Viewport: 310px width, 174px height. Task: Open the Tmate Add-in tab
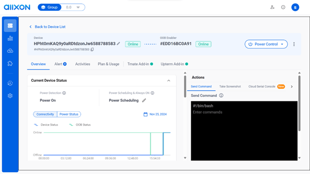point(140,64)
